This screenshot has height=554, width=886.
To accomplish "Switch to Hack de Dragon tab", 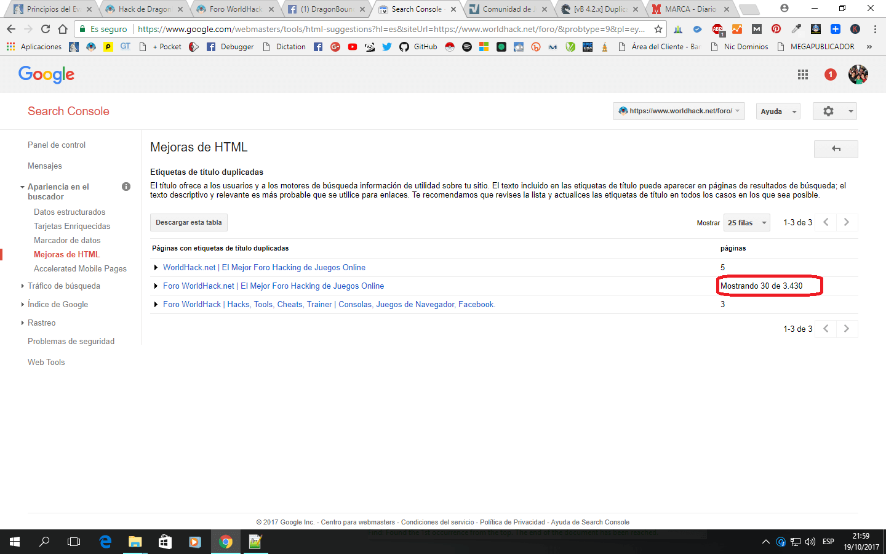I will 145,9.
